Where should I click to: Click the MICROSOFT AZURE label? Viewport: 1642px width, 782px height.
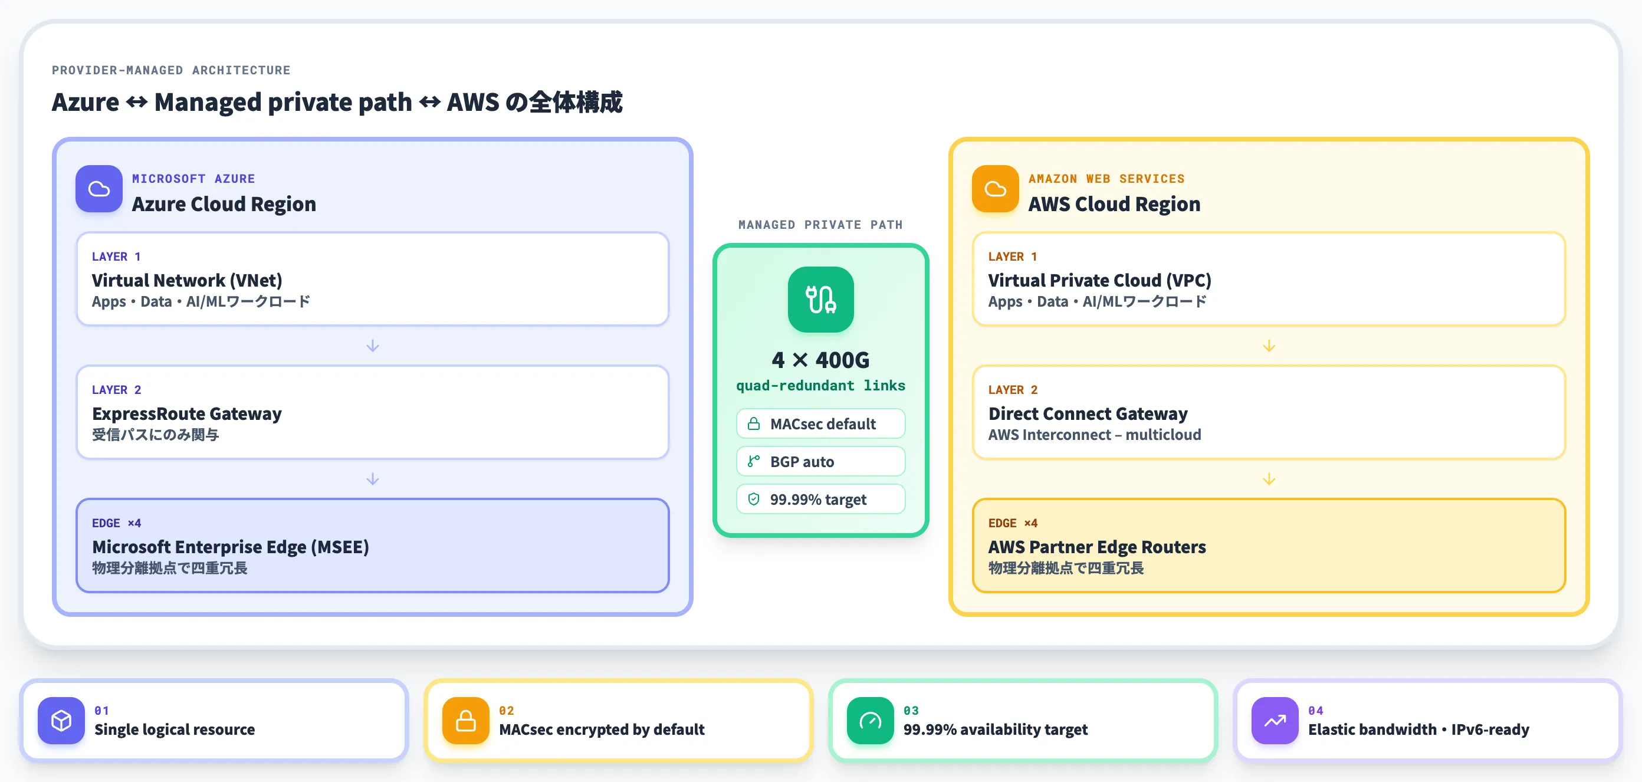click(193, 179)
